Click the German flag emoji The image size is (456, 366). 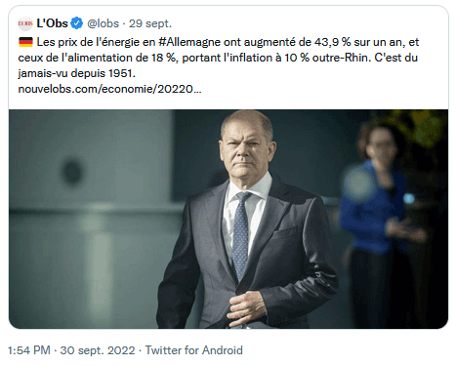coord(25,42)
